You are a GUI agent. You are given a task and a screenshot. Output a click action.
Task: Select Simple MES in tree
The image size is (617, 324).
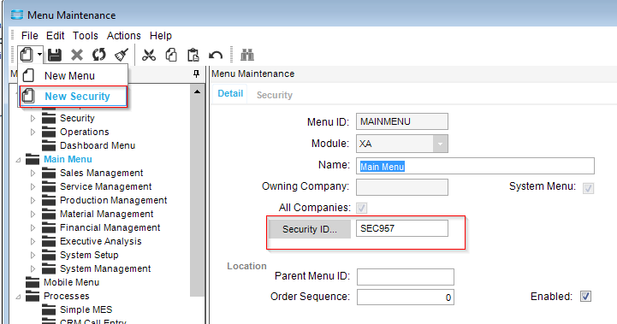point(86,309)
